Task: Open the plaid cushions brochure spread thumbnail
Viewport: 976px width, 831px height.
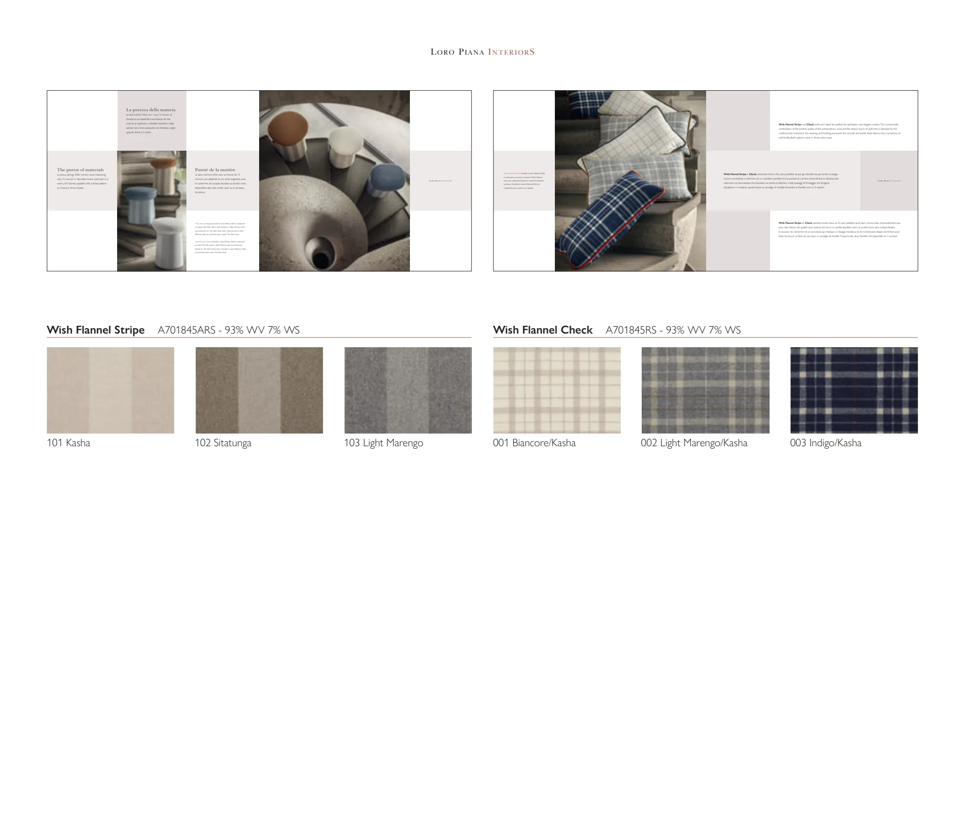Action: pos(705,180)
